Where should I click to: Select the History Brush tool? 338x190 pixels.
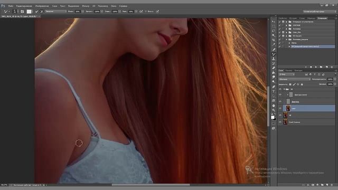(x=274, y=63)
